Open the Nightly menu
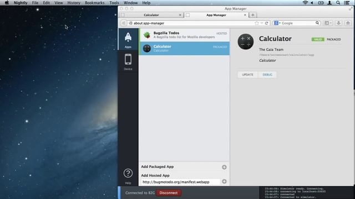355x199 pixels. click(x=21, y=3)
